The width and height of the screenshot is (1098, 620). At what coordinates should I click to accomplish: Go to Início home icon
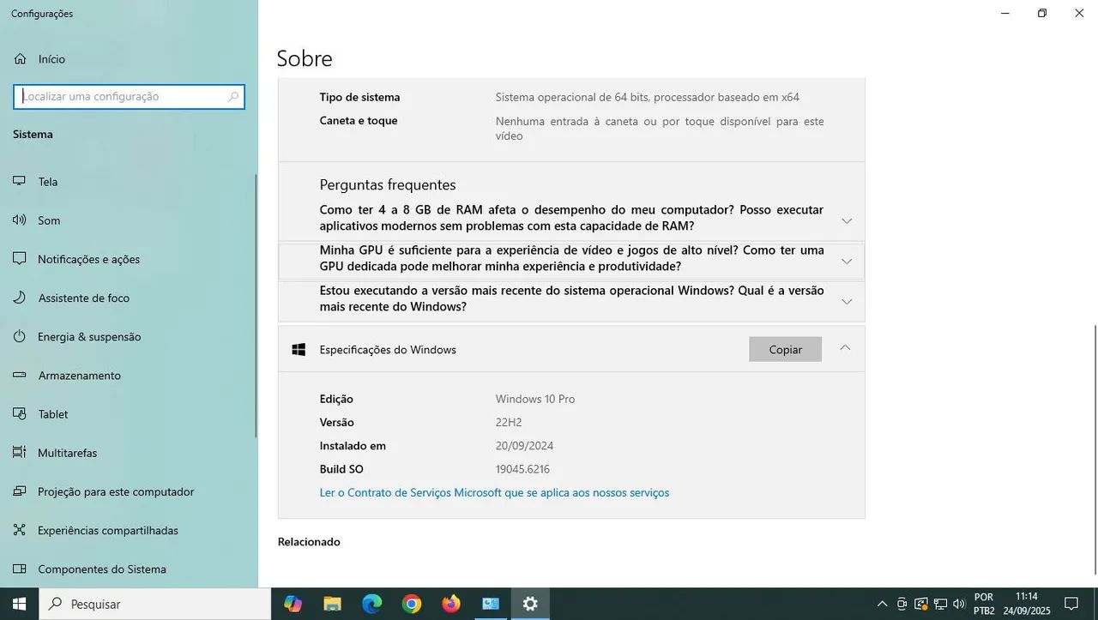(x=21, y=59)
